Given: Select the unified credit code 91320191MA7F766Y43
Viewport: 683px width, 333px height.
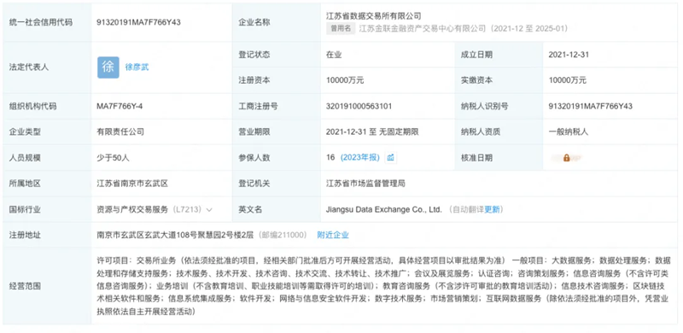Looking at the screenshot, I should [138, 23].
